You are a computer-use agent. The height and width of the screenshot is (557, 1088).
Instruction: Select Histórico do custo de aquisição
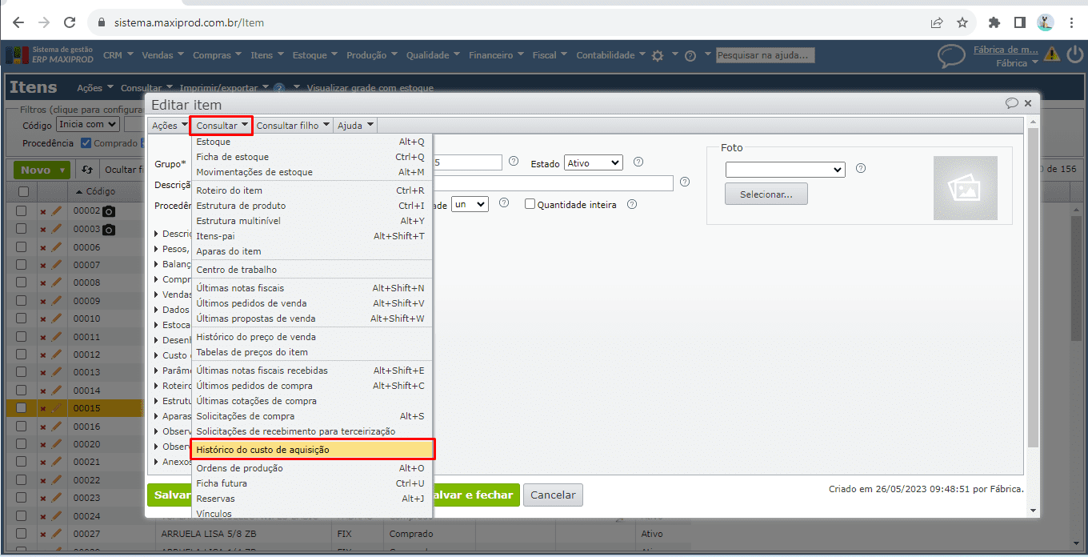pos(313,450)
